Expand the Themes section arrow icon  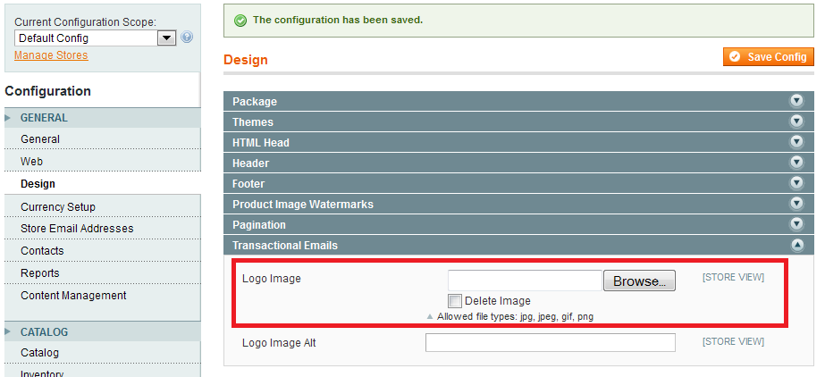point(796,121)
